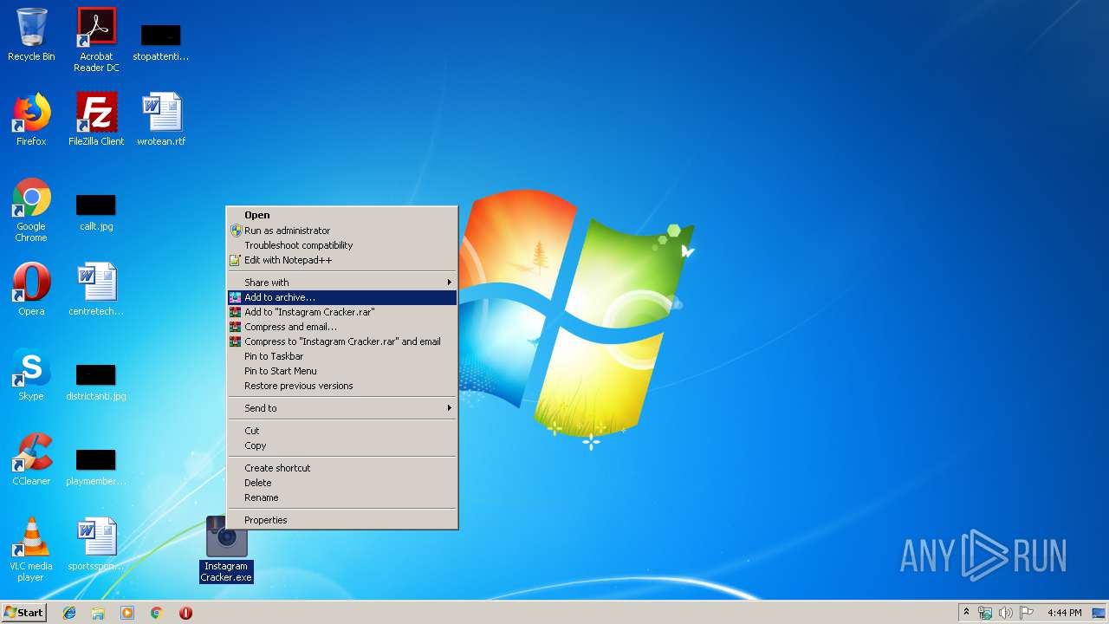Launch media player from taskbar
Viewport: 1109px width, 624px height.
(x=127, y=613)
